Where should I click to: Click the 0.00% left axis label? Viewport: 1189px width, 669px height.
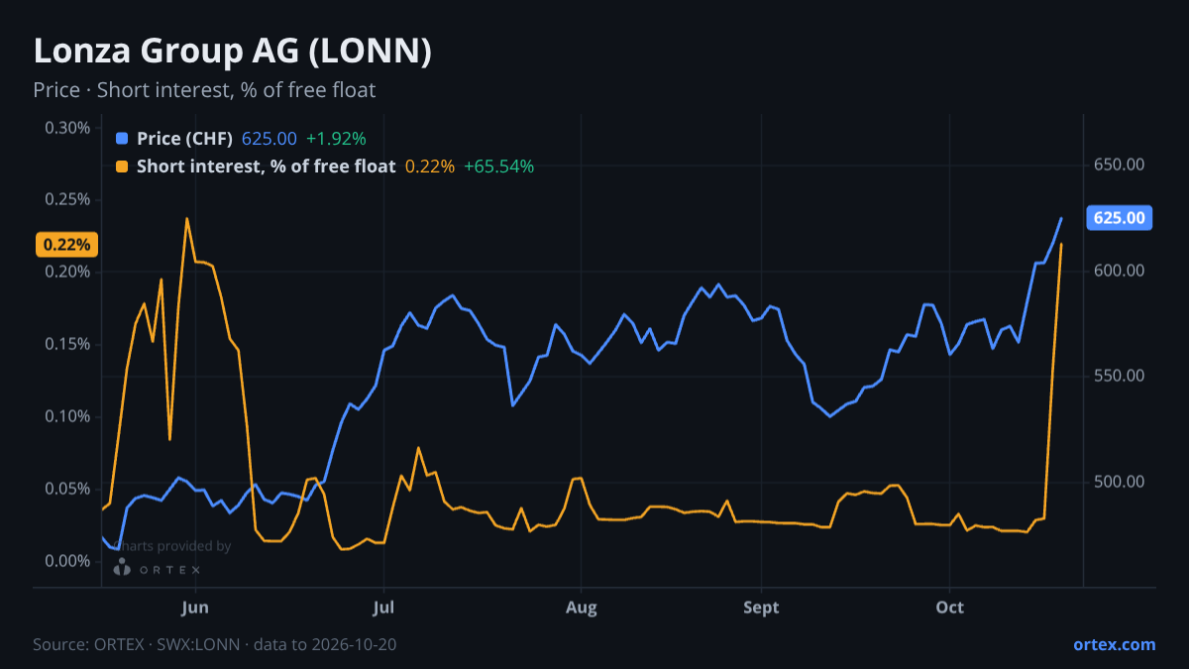tap(68, 561)
